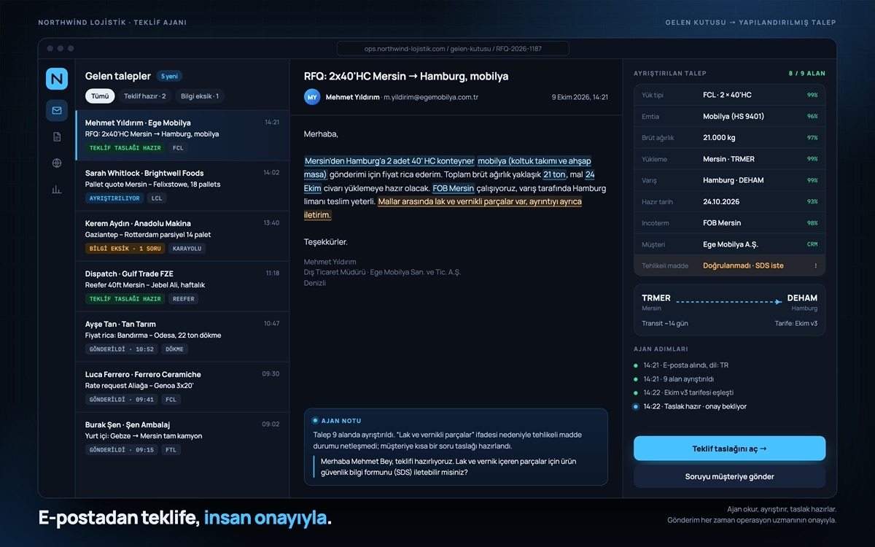Image resolution: width=875 pixels, height=547 pixels.
Task: Click the Northwind N logo icon
Action: [x=56, y=79]
